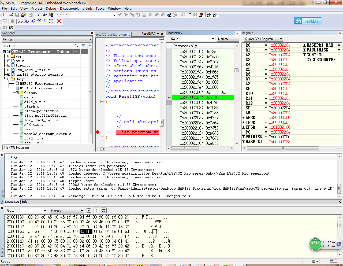The height and width of the screenshot is (266, 343).
Task: Toggle the red breakpoint marker in the editor
Action: pyautogui.click(x=98, y=132)
